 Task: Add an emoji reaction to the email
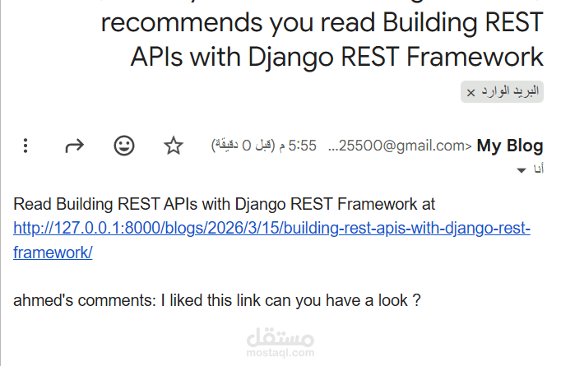(x=124, y=146)
